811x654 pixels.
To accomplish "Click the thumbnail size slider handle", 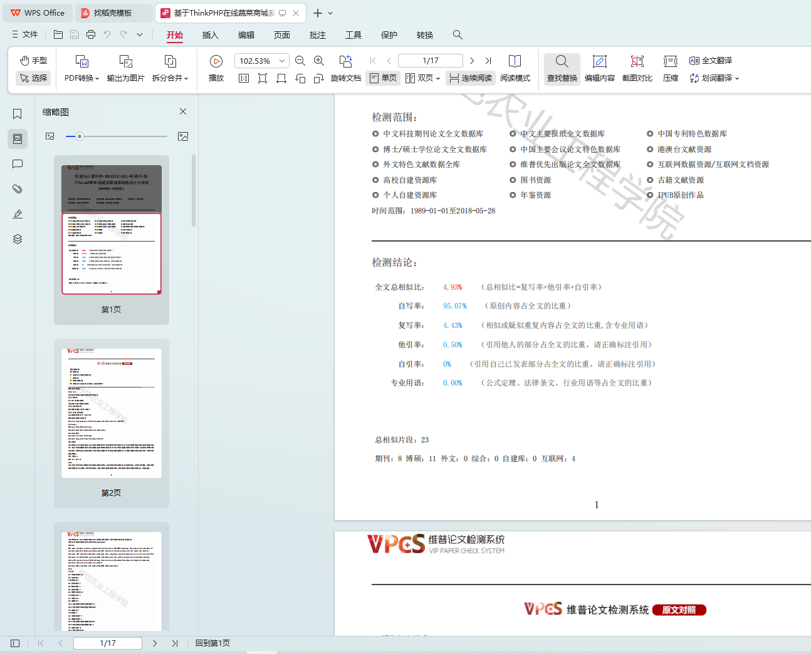I will coord(80,136).
